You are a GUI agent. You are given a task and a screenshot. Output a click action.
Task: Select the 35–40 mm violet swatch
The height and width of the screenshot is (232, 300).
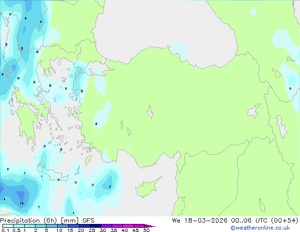117,226
